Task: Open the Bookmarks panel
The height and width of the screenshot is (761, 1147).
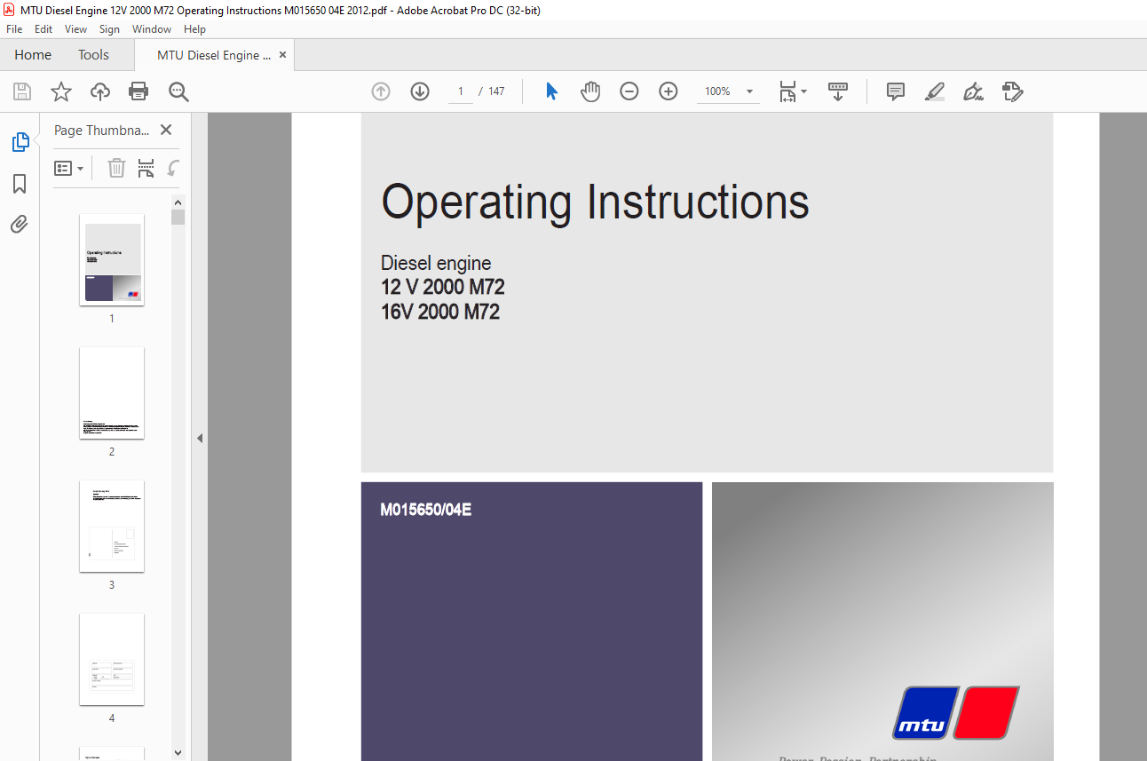Action: 20,184
